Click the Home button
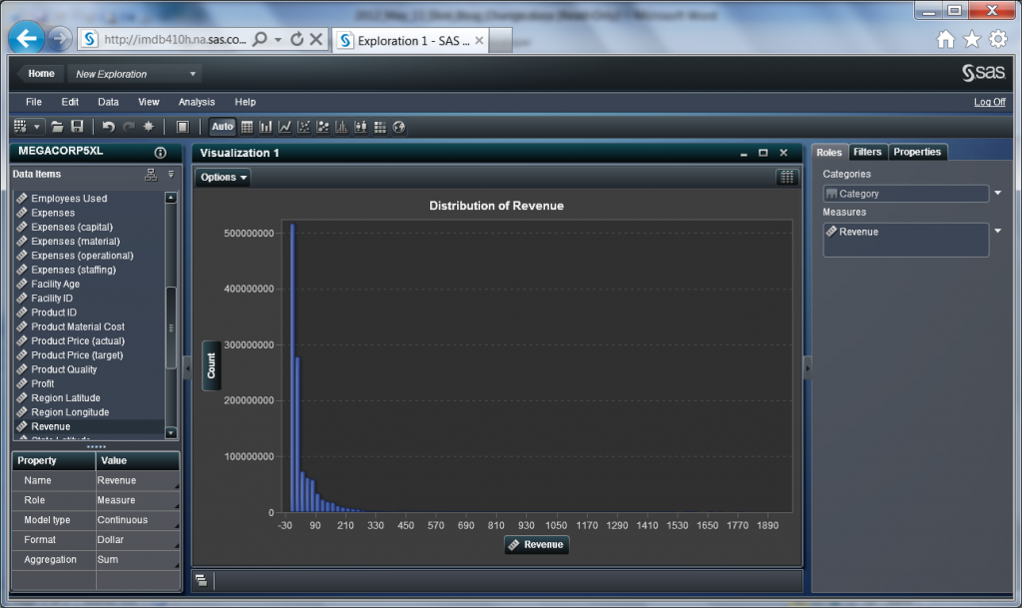 (x=41, y=74)
